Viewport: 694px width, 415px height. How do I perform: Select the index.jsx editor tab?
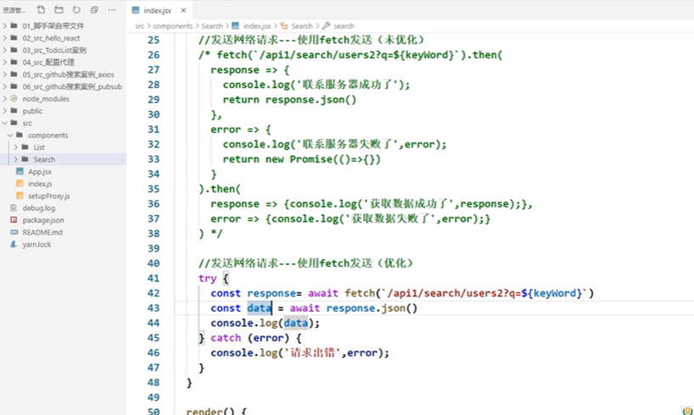(159, 10)
